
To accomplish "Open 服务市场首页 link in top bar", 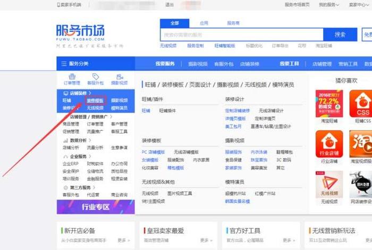I will tap(297, 4).
